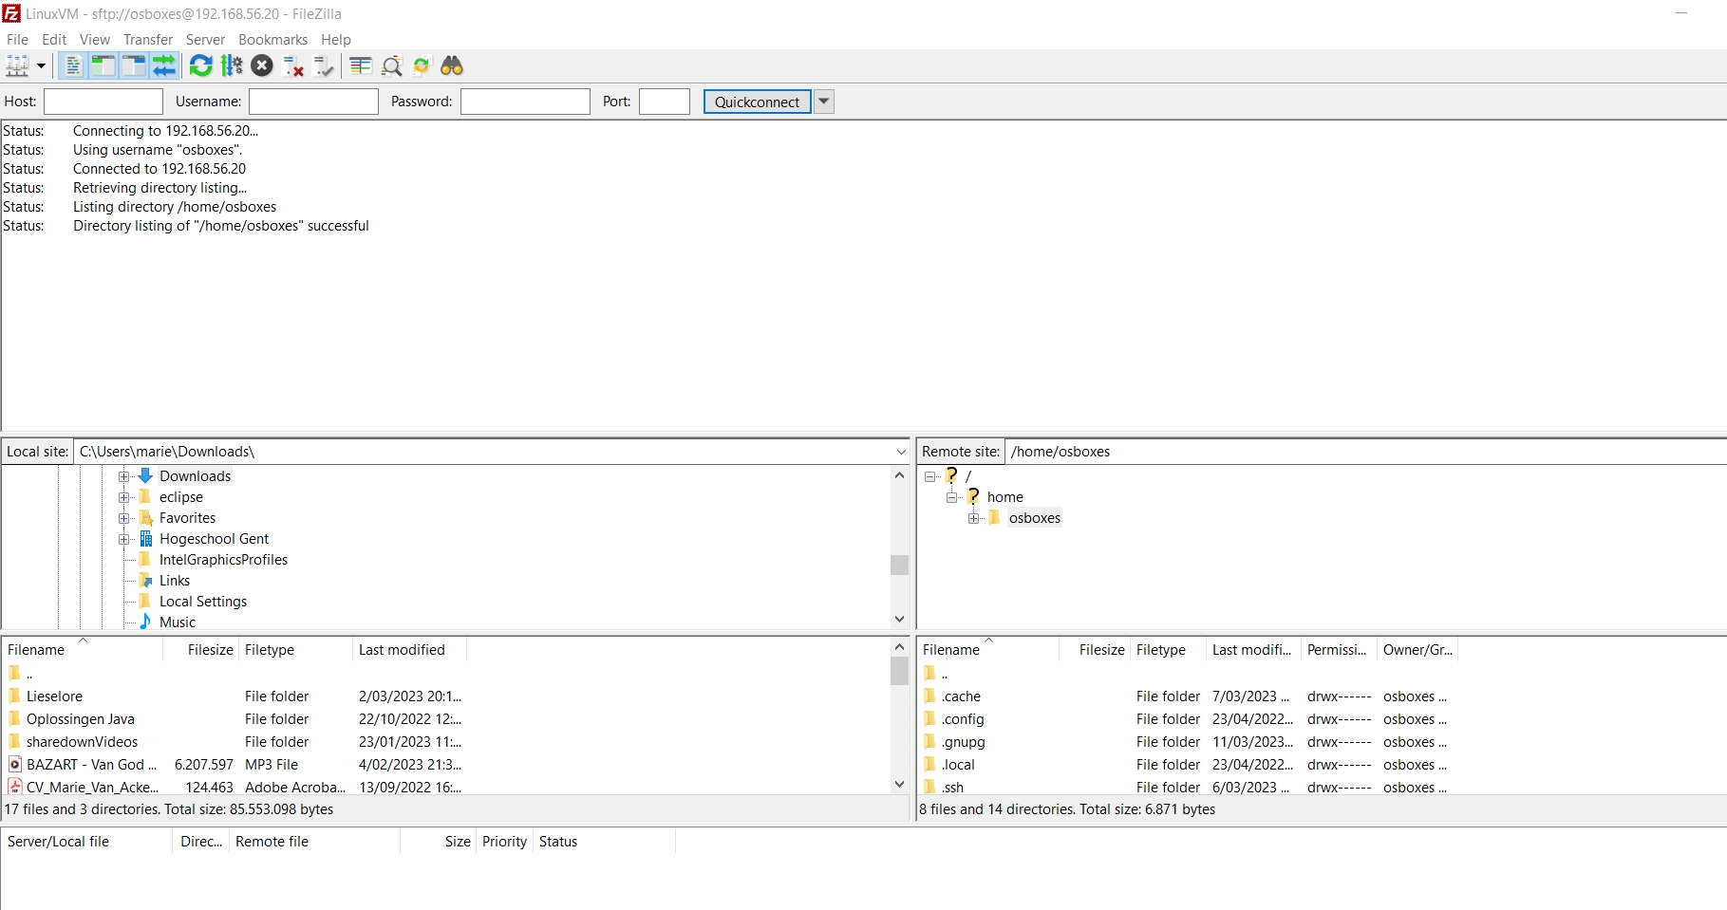Toggle local directory tree display
Screen dimensions: 1727x910
pyautogui.click(x=103, y=65)
